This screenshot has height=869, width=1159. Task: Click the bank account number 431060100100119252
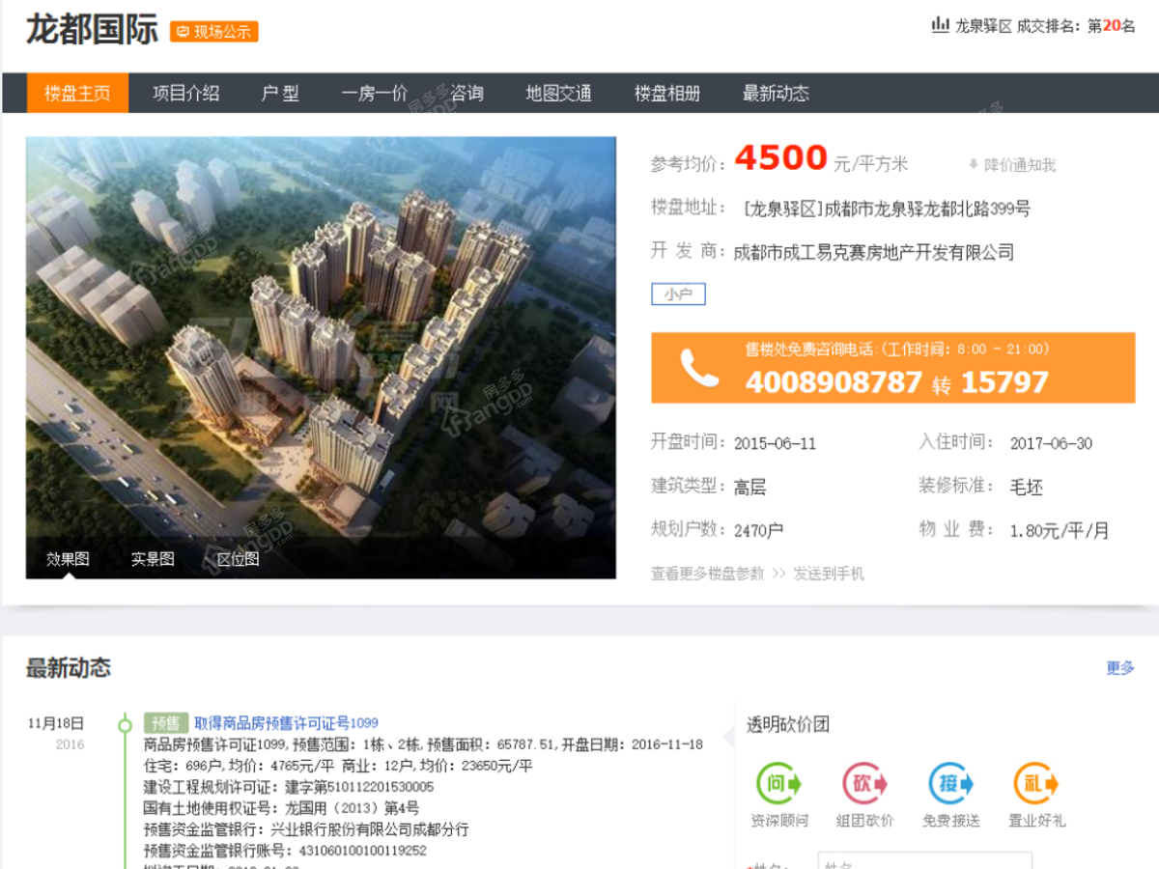[361, 851]
